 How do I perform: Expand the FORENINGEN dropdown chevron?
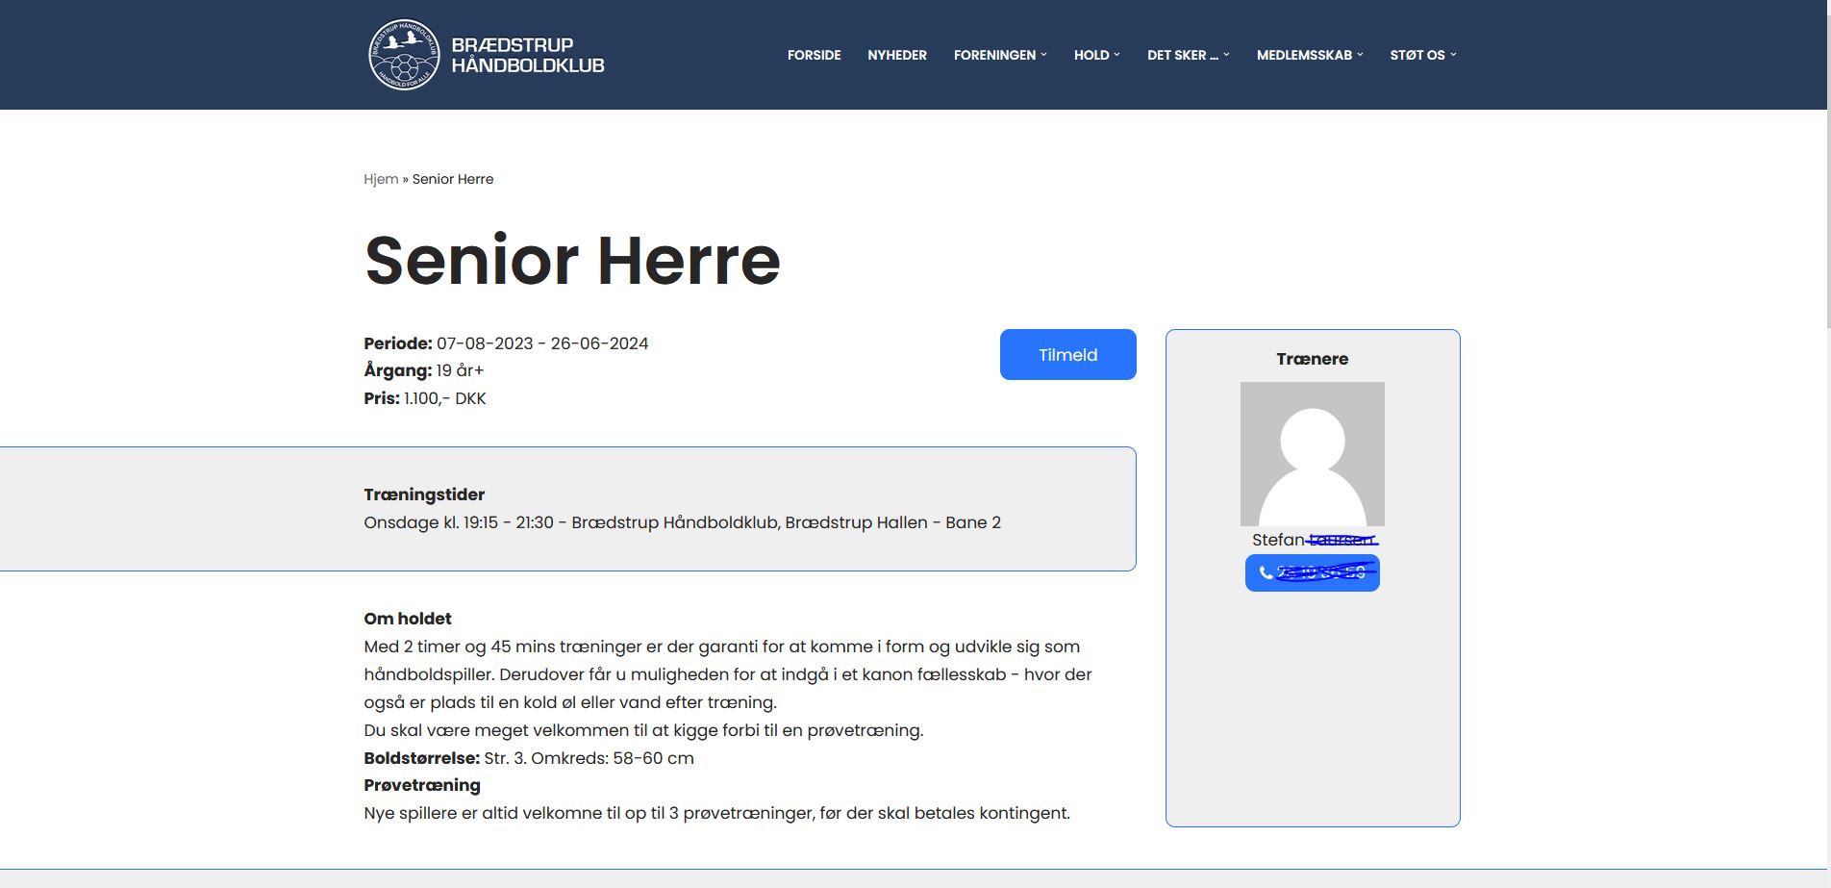pyautogui.click(x=1043, y=54)
